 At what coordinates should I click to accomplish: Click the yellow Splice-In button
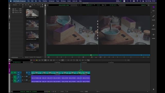tap(92, 57)
